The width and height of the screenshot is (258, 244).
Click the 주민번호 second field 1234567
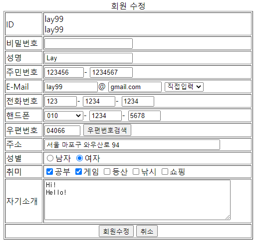[111, 72]
